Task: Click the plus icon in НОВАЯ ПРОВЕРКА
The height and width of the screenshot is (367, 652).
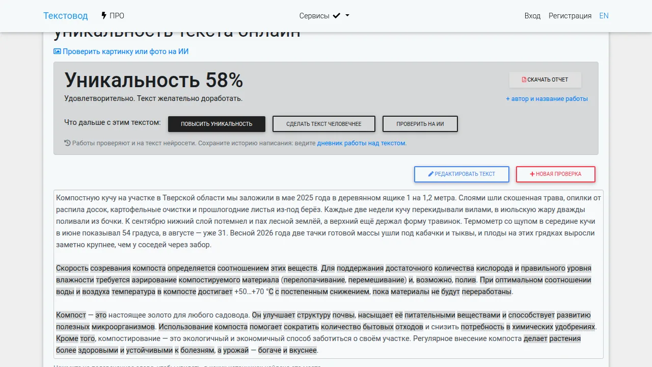Action: tap(532, 174)
